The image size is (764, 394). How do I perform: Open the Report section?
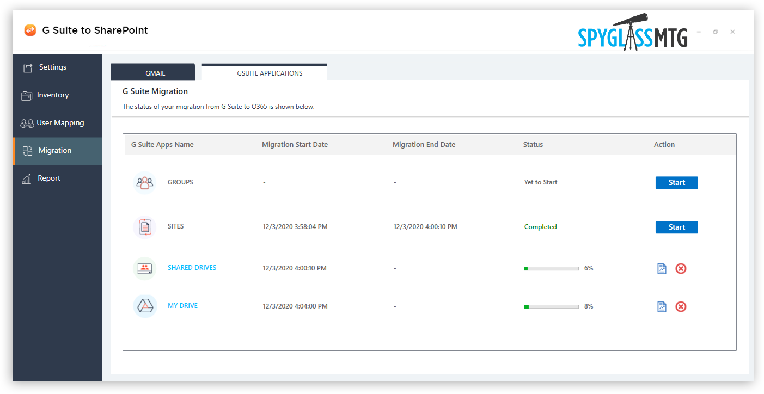tap(58, 178)
